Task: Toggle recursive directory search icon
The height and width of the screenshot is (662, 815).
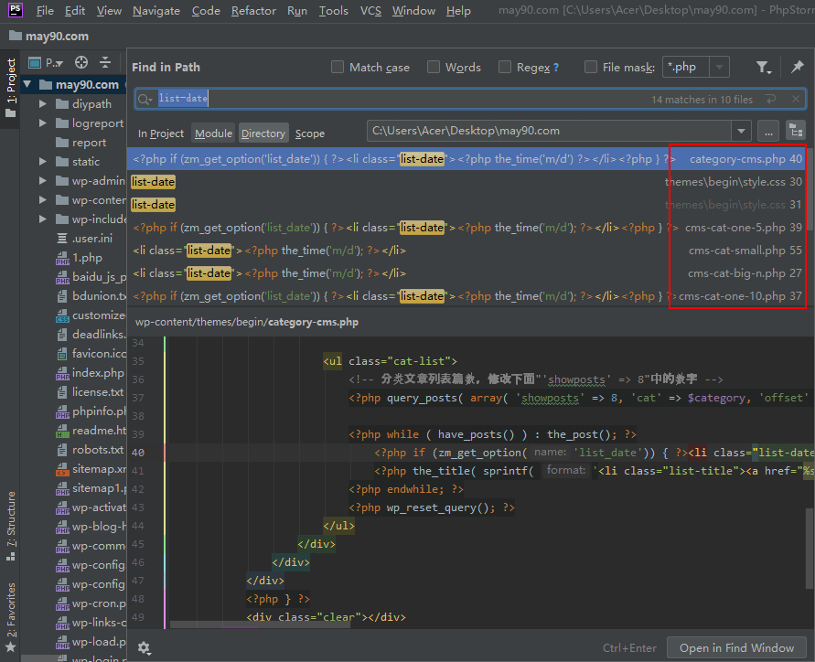Action: (796, 131)
